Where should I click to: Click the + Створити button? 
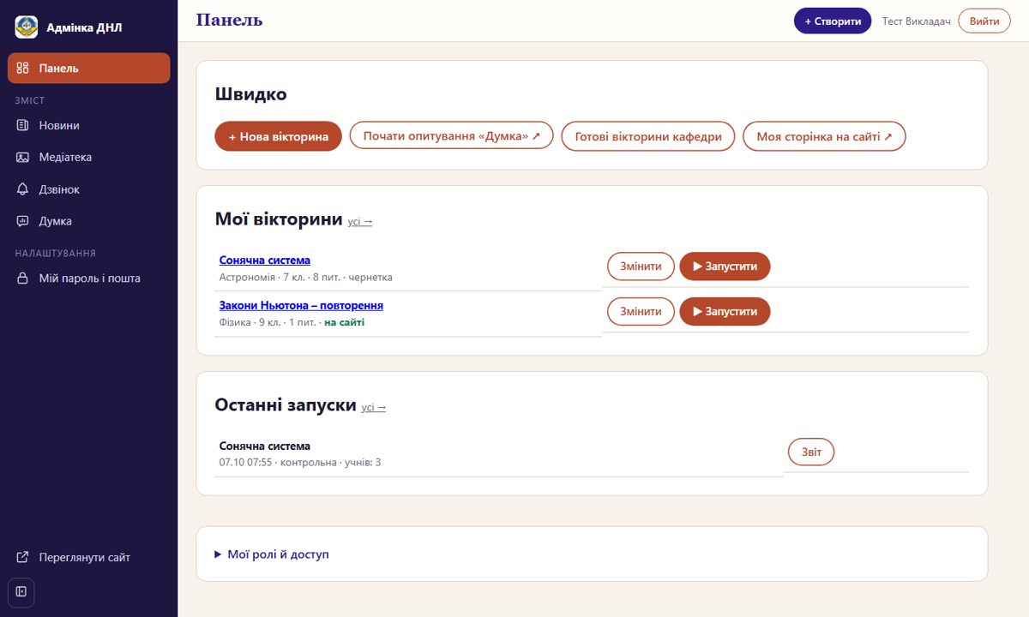833,21
